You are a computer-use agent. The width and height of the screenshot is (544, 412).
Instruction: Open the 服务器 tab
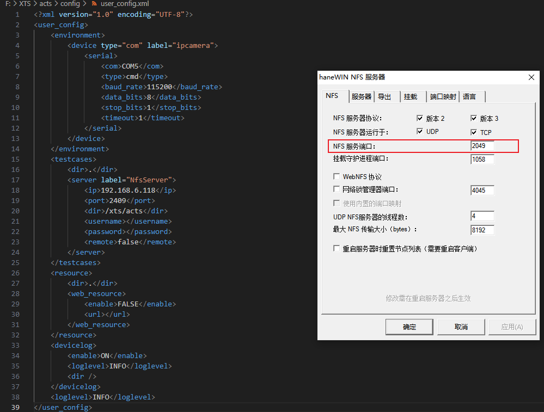pos(361,97)
